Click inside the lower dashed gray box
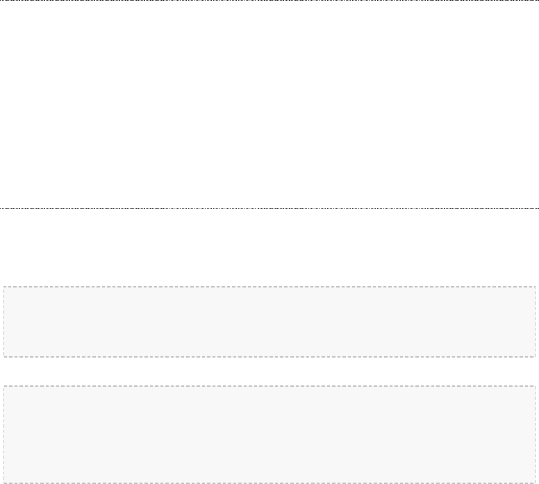Viewport: 539px width, 484px height. [269, 435]
